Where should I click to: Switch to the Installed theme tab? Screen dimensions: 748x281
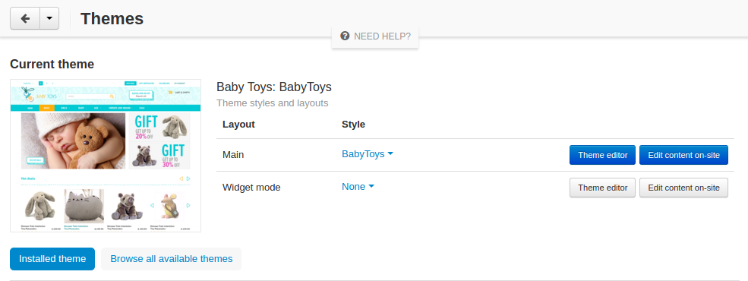[x=52, y=258]
